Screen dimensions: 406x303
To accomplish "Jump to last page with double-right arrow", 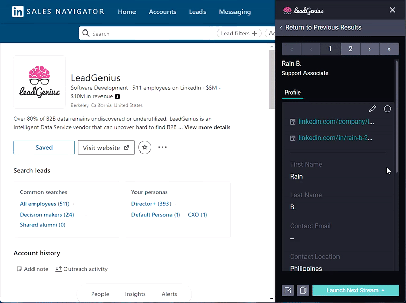I will 389,49.
